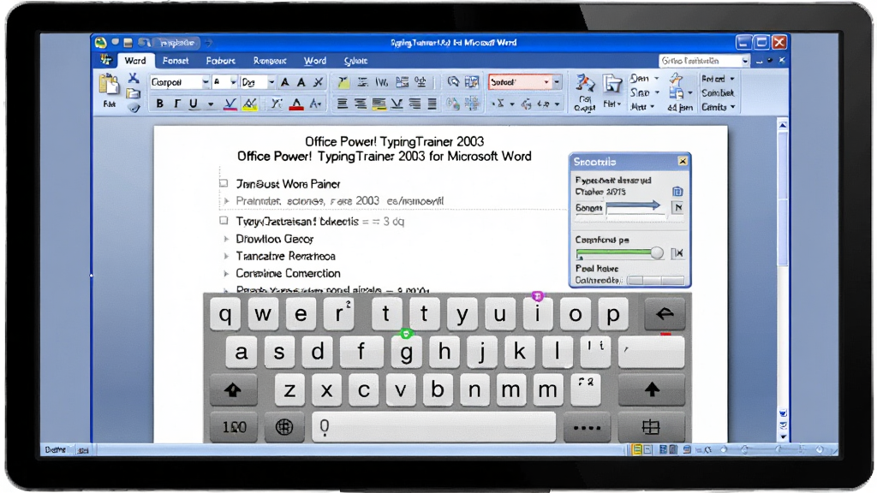
Task: Click the large Paste clipboard icon
Action: (109, 86)
